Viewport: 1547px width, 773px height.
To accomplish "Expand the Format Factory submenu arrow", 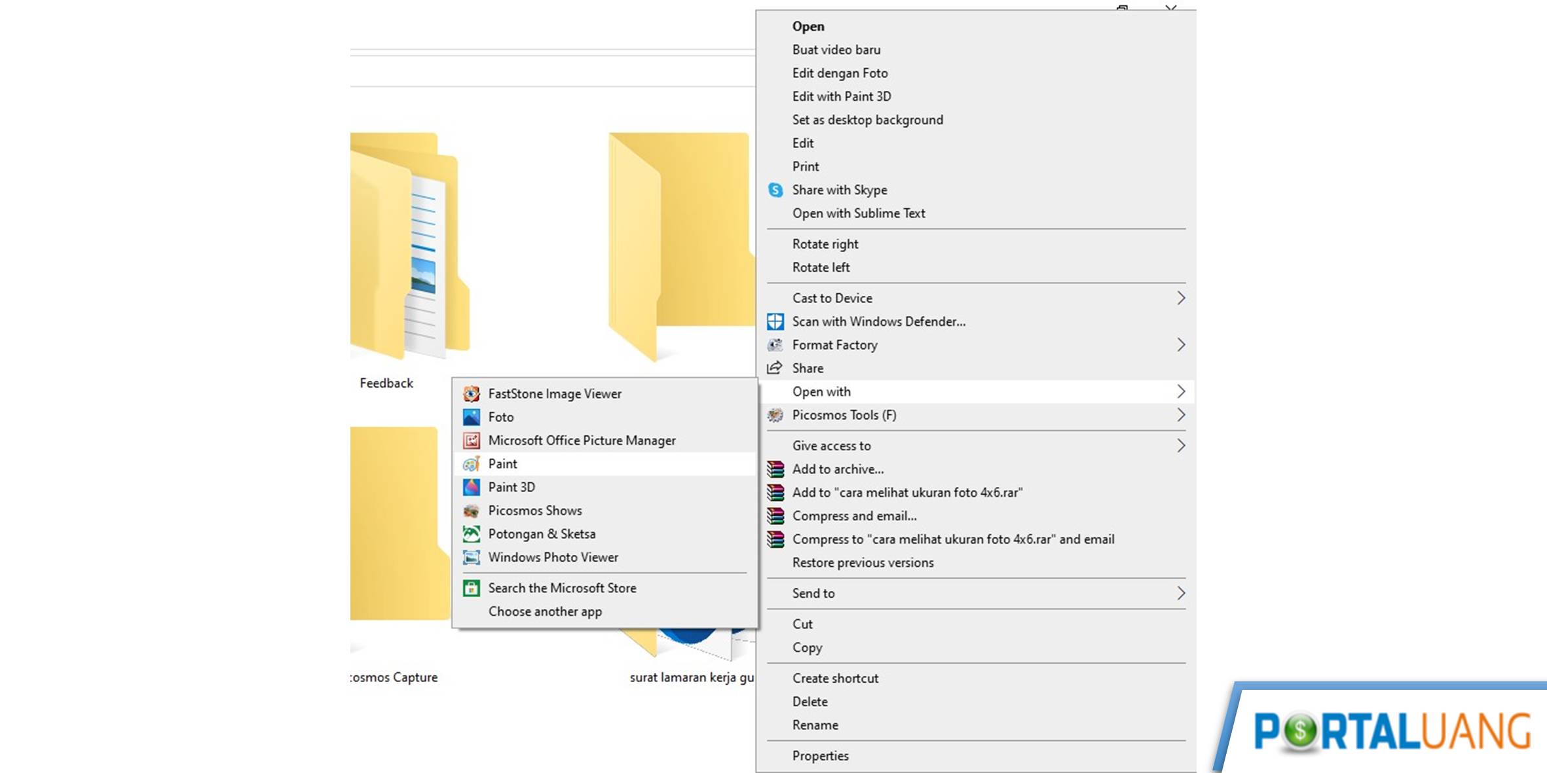I will [1181, 345].
